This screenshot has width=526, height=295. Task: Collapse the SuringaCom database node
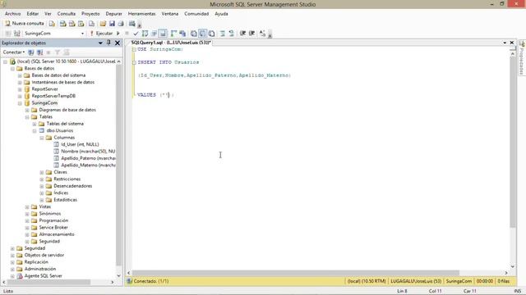[20, 103]
